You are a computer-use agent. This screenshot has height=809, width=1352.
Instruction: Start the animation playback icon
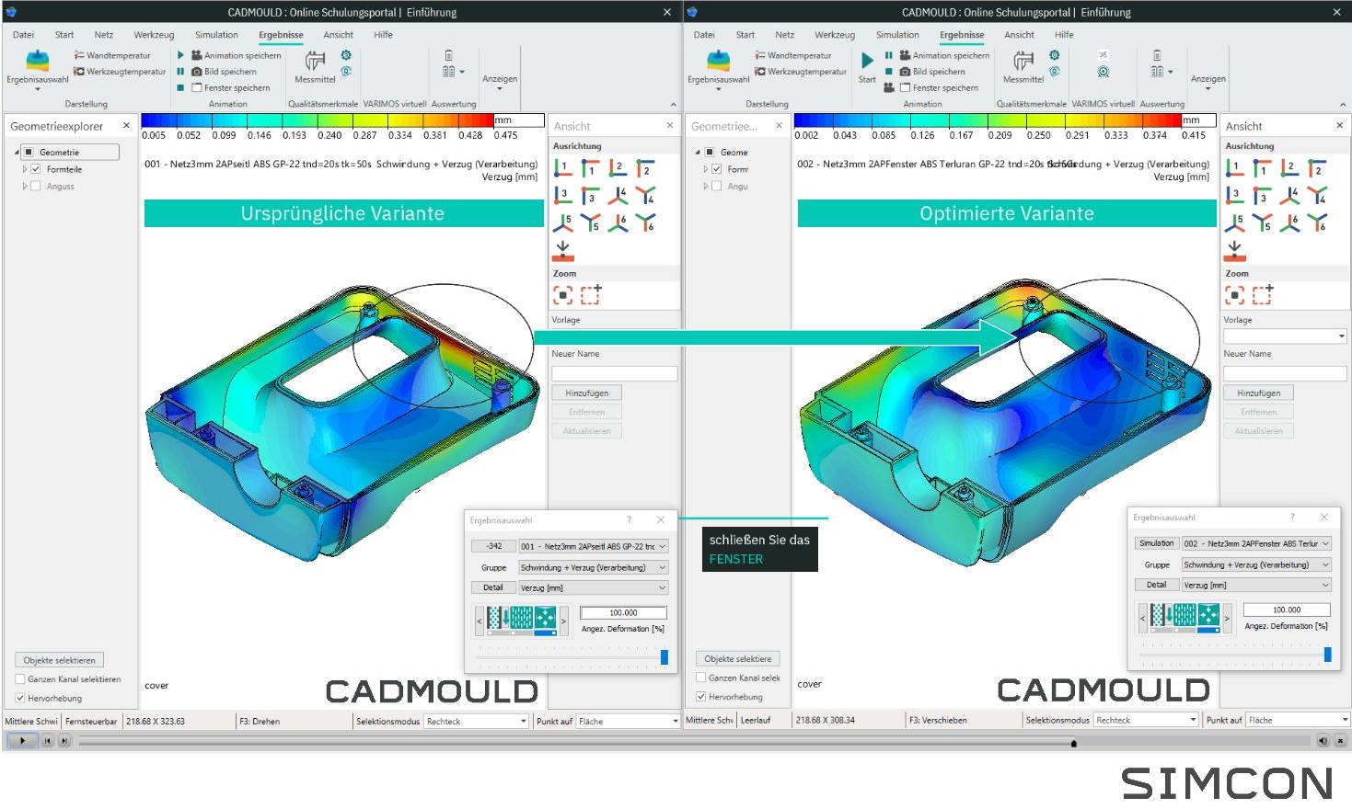tap(180, 55)
